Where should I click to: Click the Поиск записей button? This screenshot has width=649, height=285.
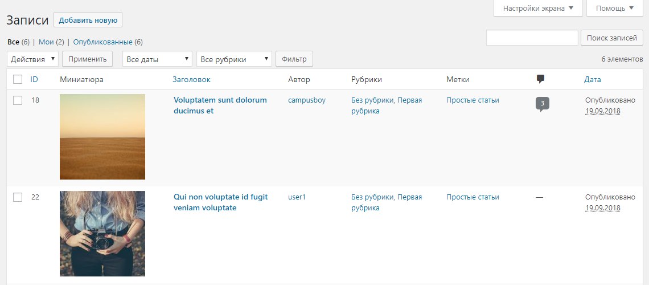pos(611,38)
